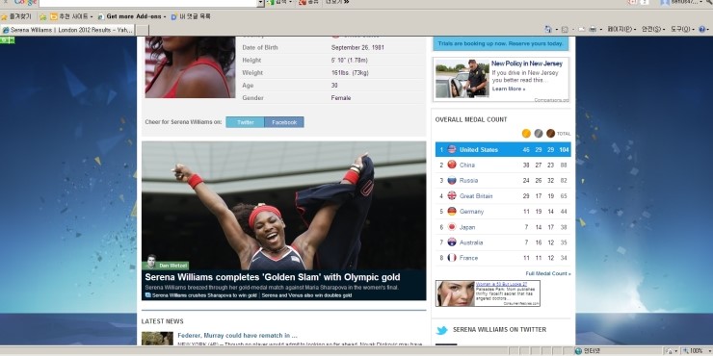Click the Twitter bird icon beside Serena Williams on Twitter
Image resolution: width=713 pixels, height=356 pixels.
click(x=441, y=330)
